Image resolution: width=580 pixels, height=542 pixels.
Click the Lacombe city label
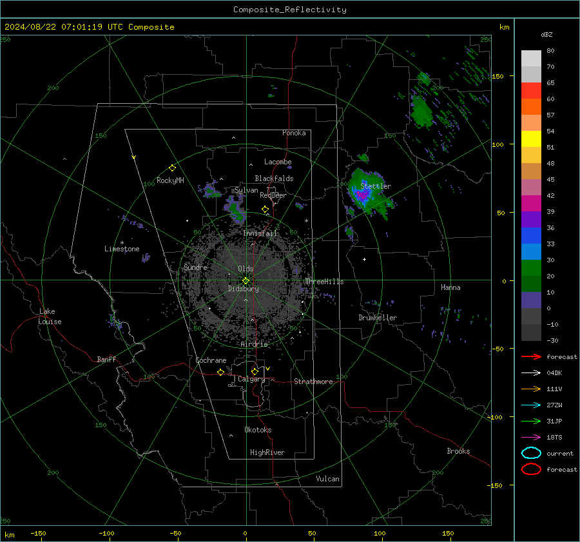click(278, 162)
